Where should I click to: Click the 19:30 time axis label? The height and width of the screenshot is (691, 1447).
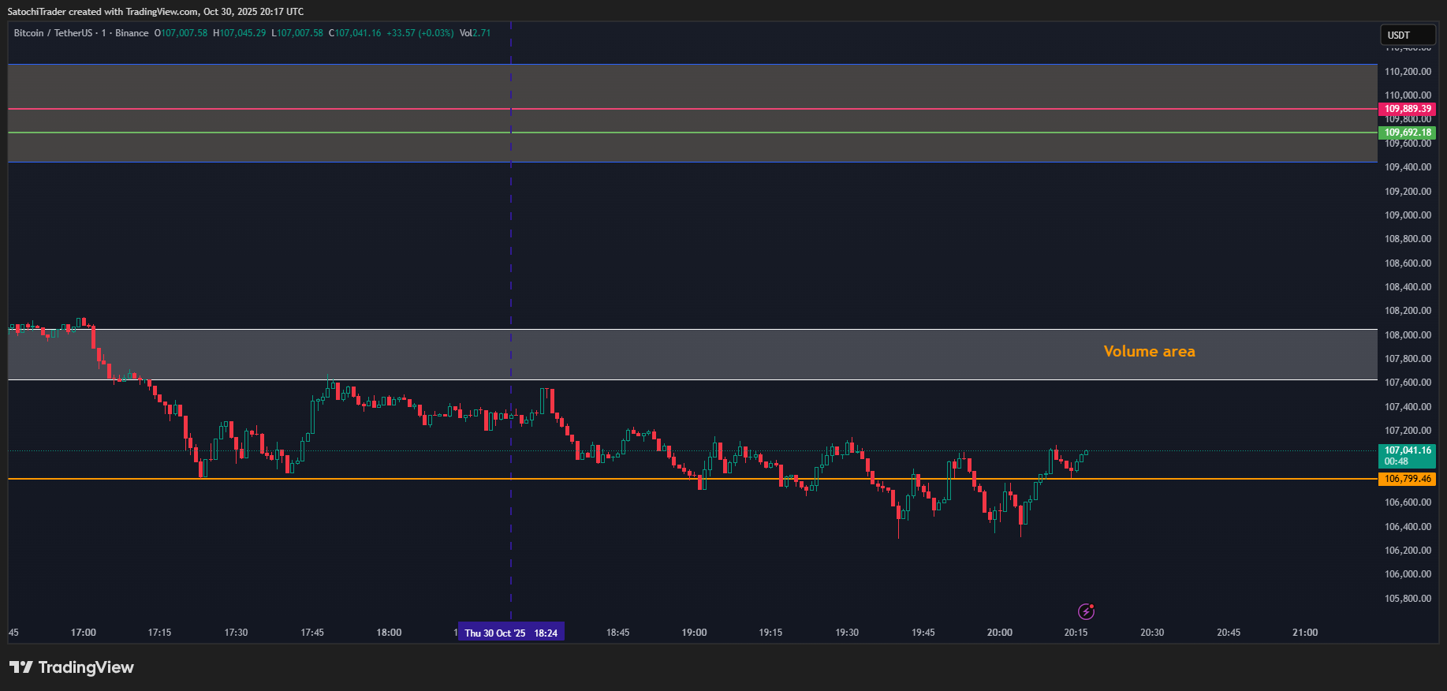(847, 633)
